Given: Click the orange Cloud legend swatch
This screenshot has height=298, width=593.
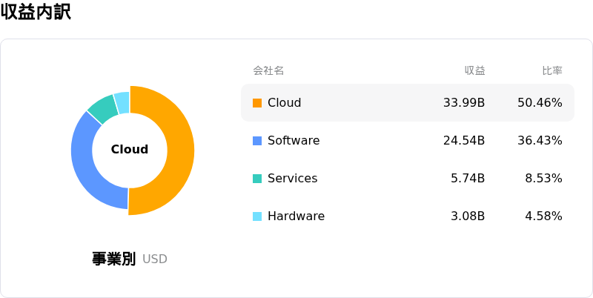Looking at the screenshot, I should (257, 103).
